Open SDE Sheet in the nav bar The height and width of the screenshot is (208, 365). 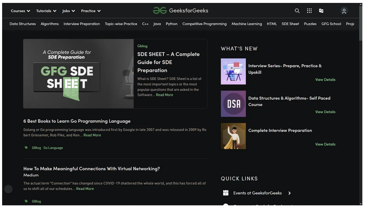point(290,24)
